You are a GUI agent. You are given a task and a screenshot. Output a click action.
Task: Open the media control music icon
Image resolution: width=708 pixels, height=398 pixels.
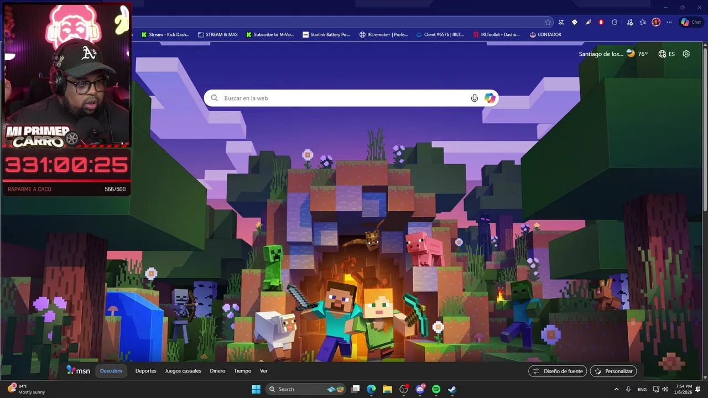click(629, 22)
